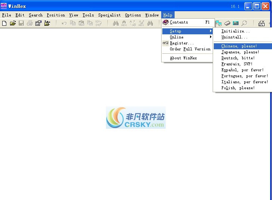The height and width of the screenshot is (200, 272).
Task: Click the Print toolbar icon
Action: [x=30, y=23]
